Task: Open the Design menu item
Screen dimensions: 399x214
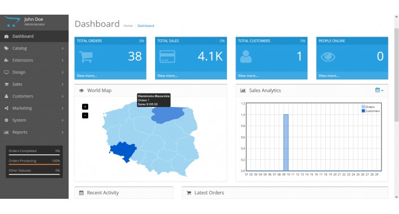Action: coord(34,72)
